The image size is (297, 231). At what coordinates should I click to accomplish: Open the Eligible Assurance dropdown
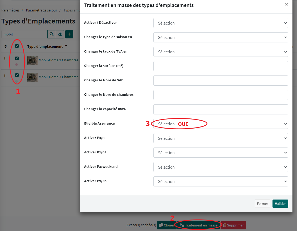pos(221,124)
